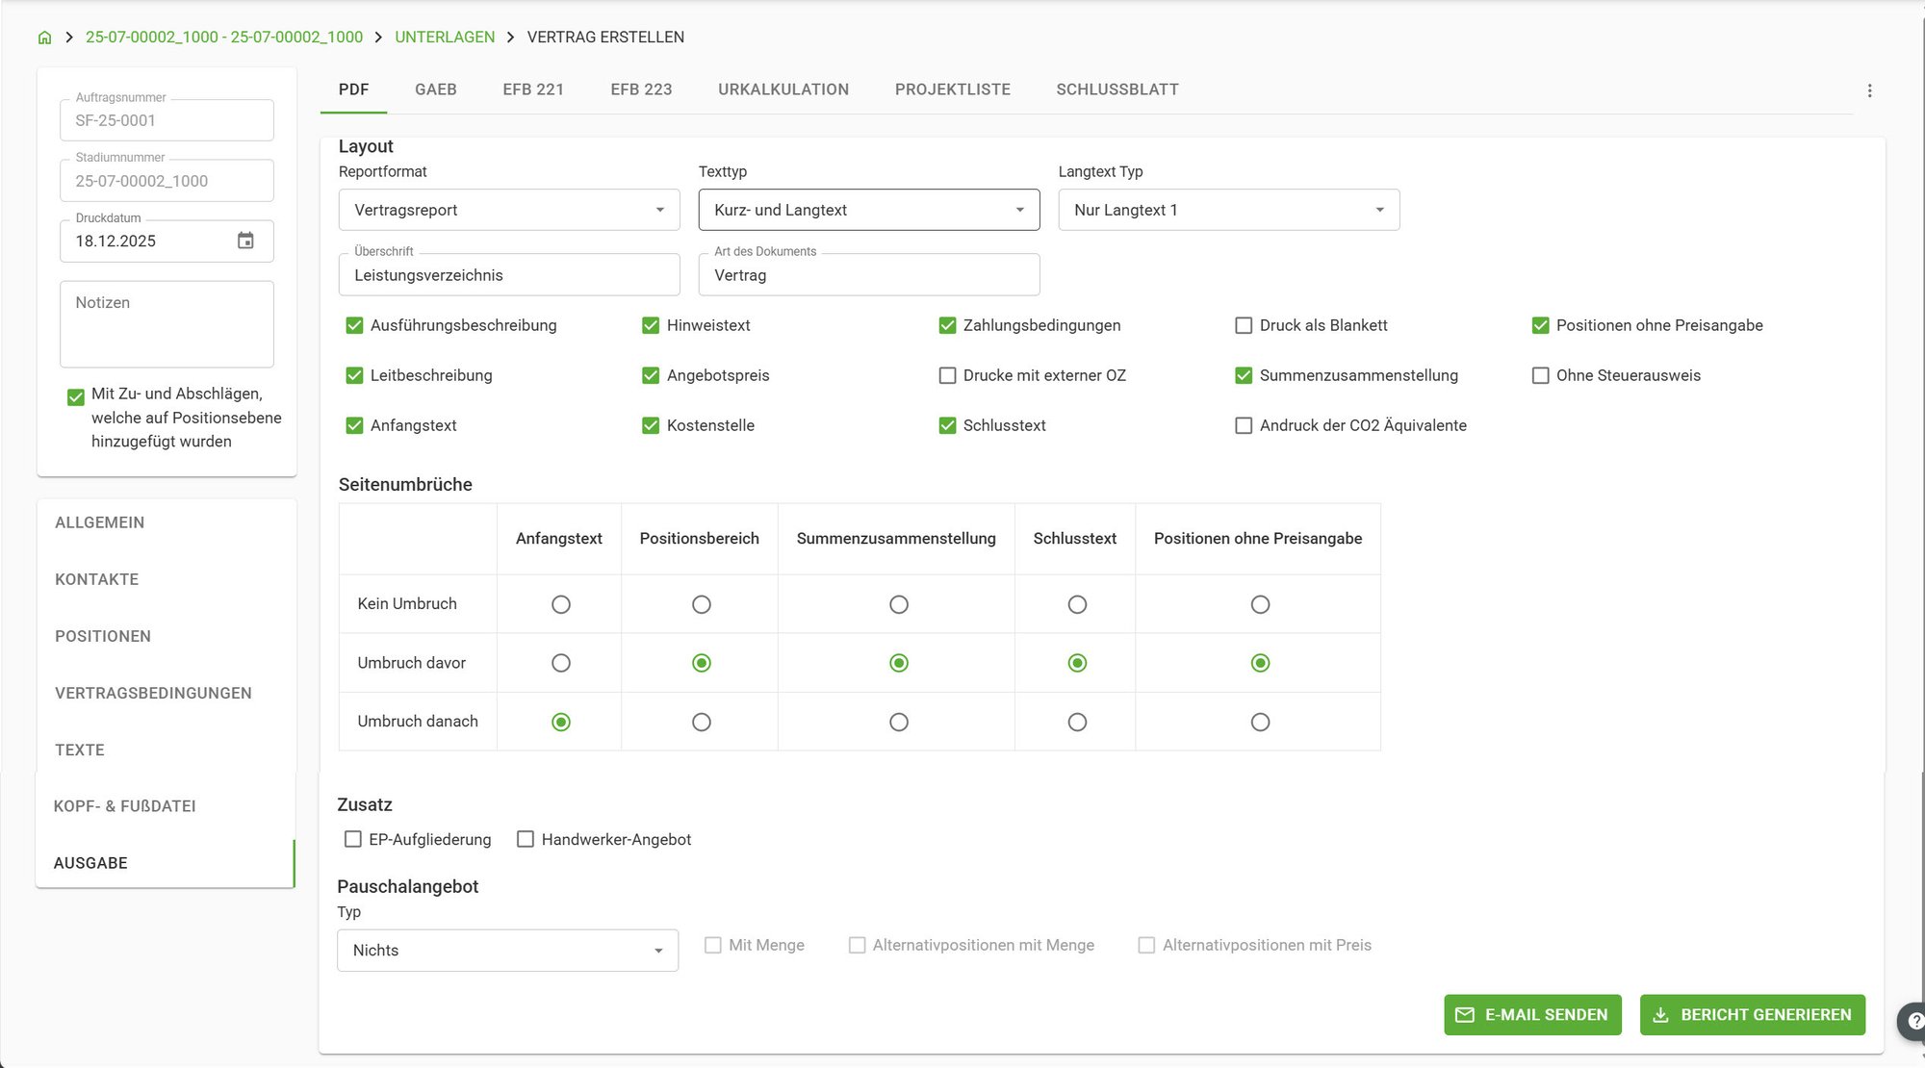Select Kein Umbruch for Schlusstext

pos(1077,604)
